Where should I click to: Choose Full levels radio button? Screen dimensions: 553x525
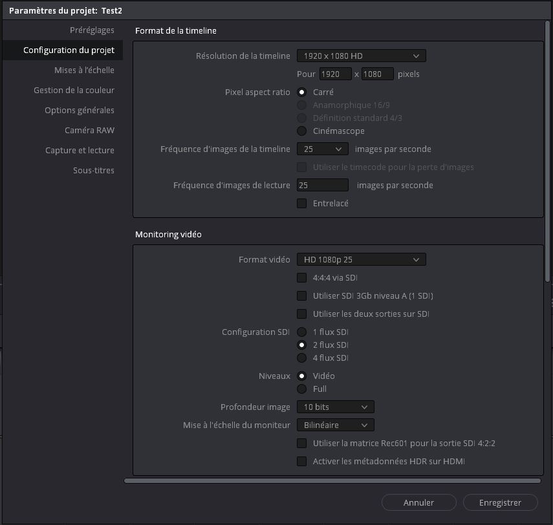[301, 389]
